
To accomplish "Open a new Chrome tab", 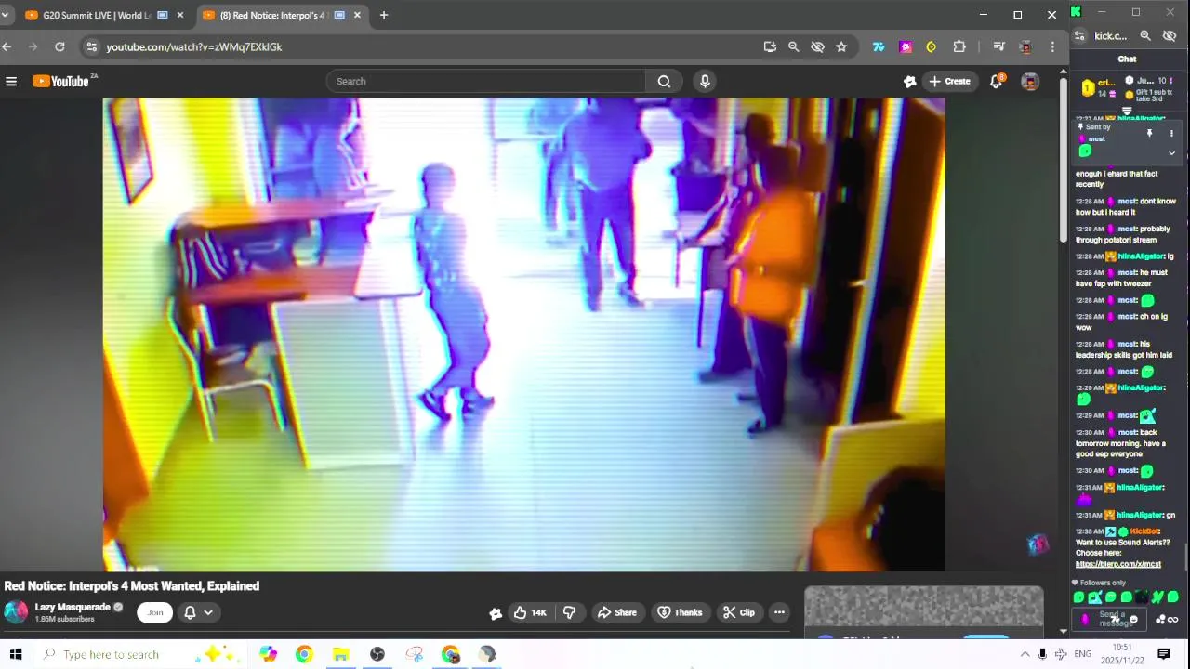I will pos(383,16).
